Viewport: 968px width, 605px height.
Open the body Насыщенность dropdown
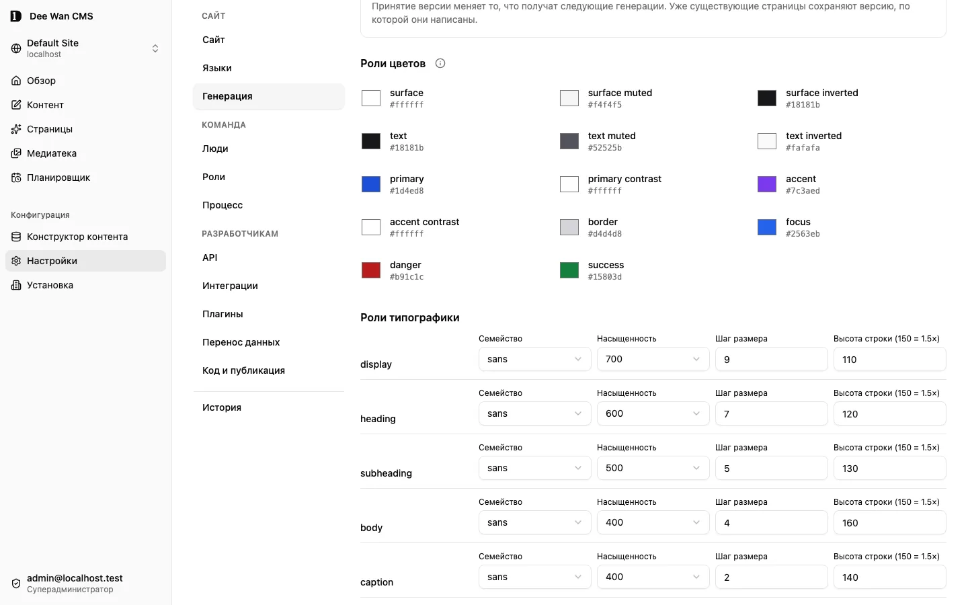pos(653,522)
